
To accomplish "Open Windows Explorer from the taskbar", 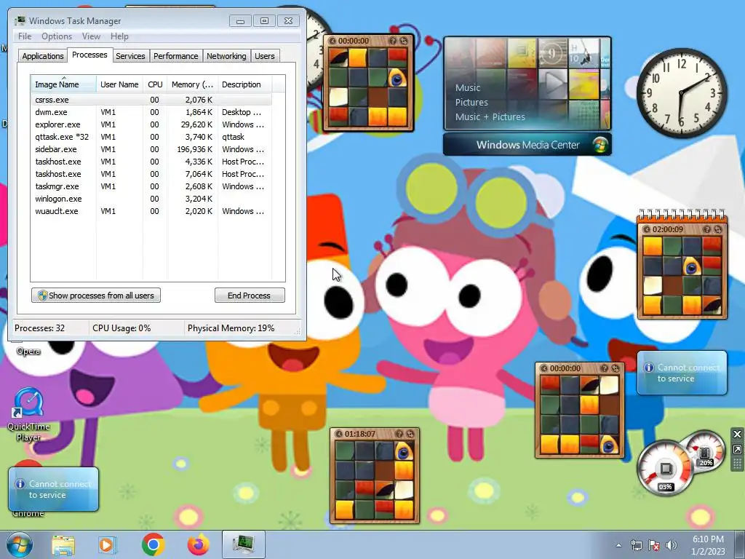I will 63,544.
